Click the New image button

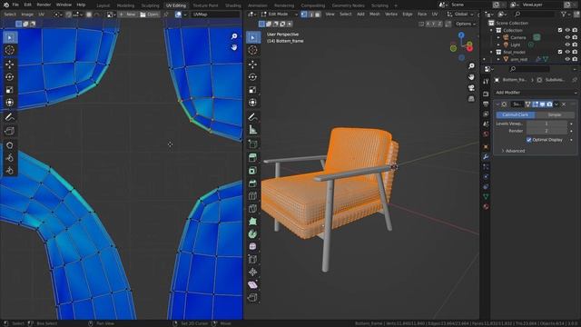(127, 15)
